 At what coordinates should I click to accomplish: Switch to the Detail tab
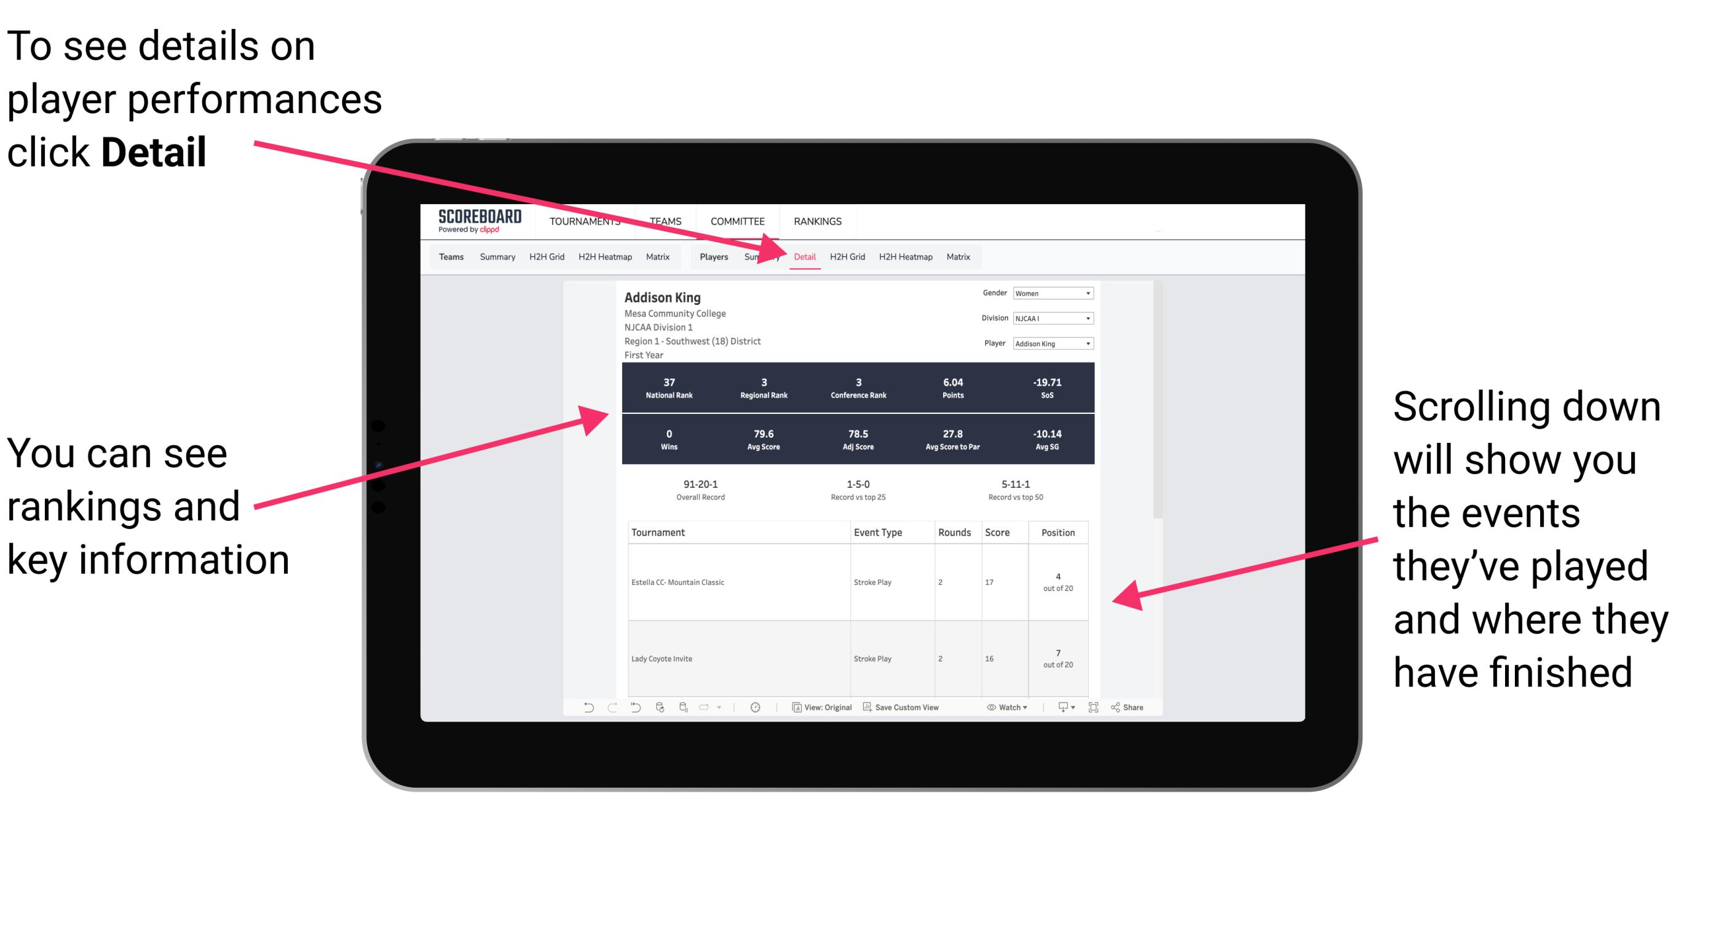coord(805,256)
